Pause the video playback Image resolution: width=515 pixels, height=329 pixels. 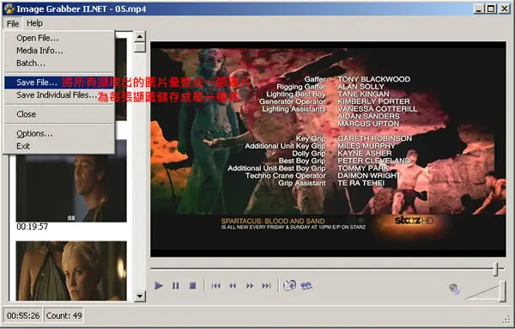click(176, 285)
